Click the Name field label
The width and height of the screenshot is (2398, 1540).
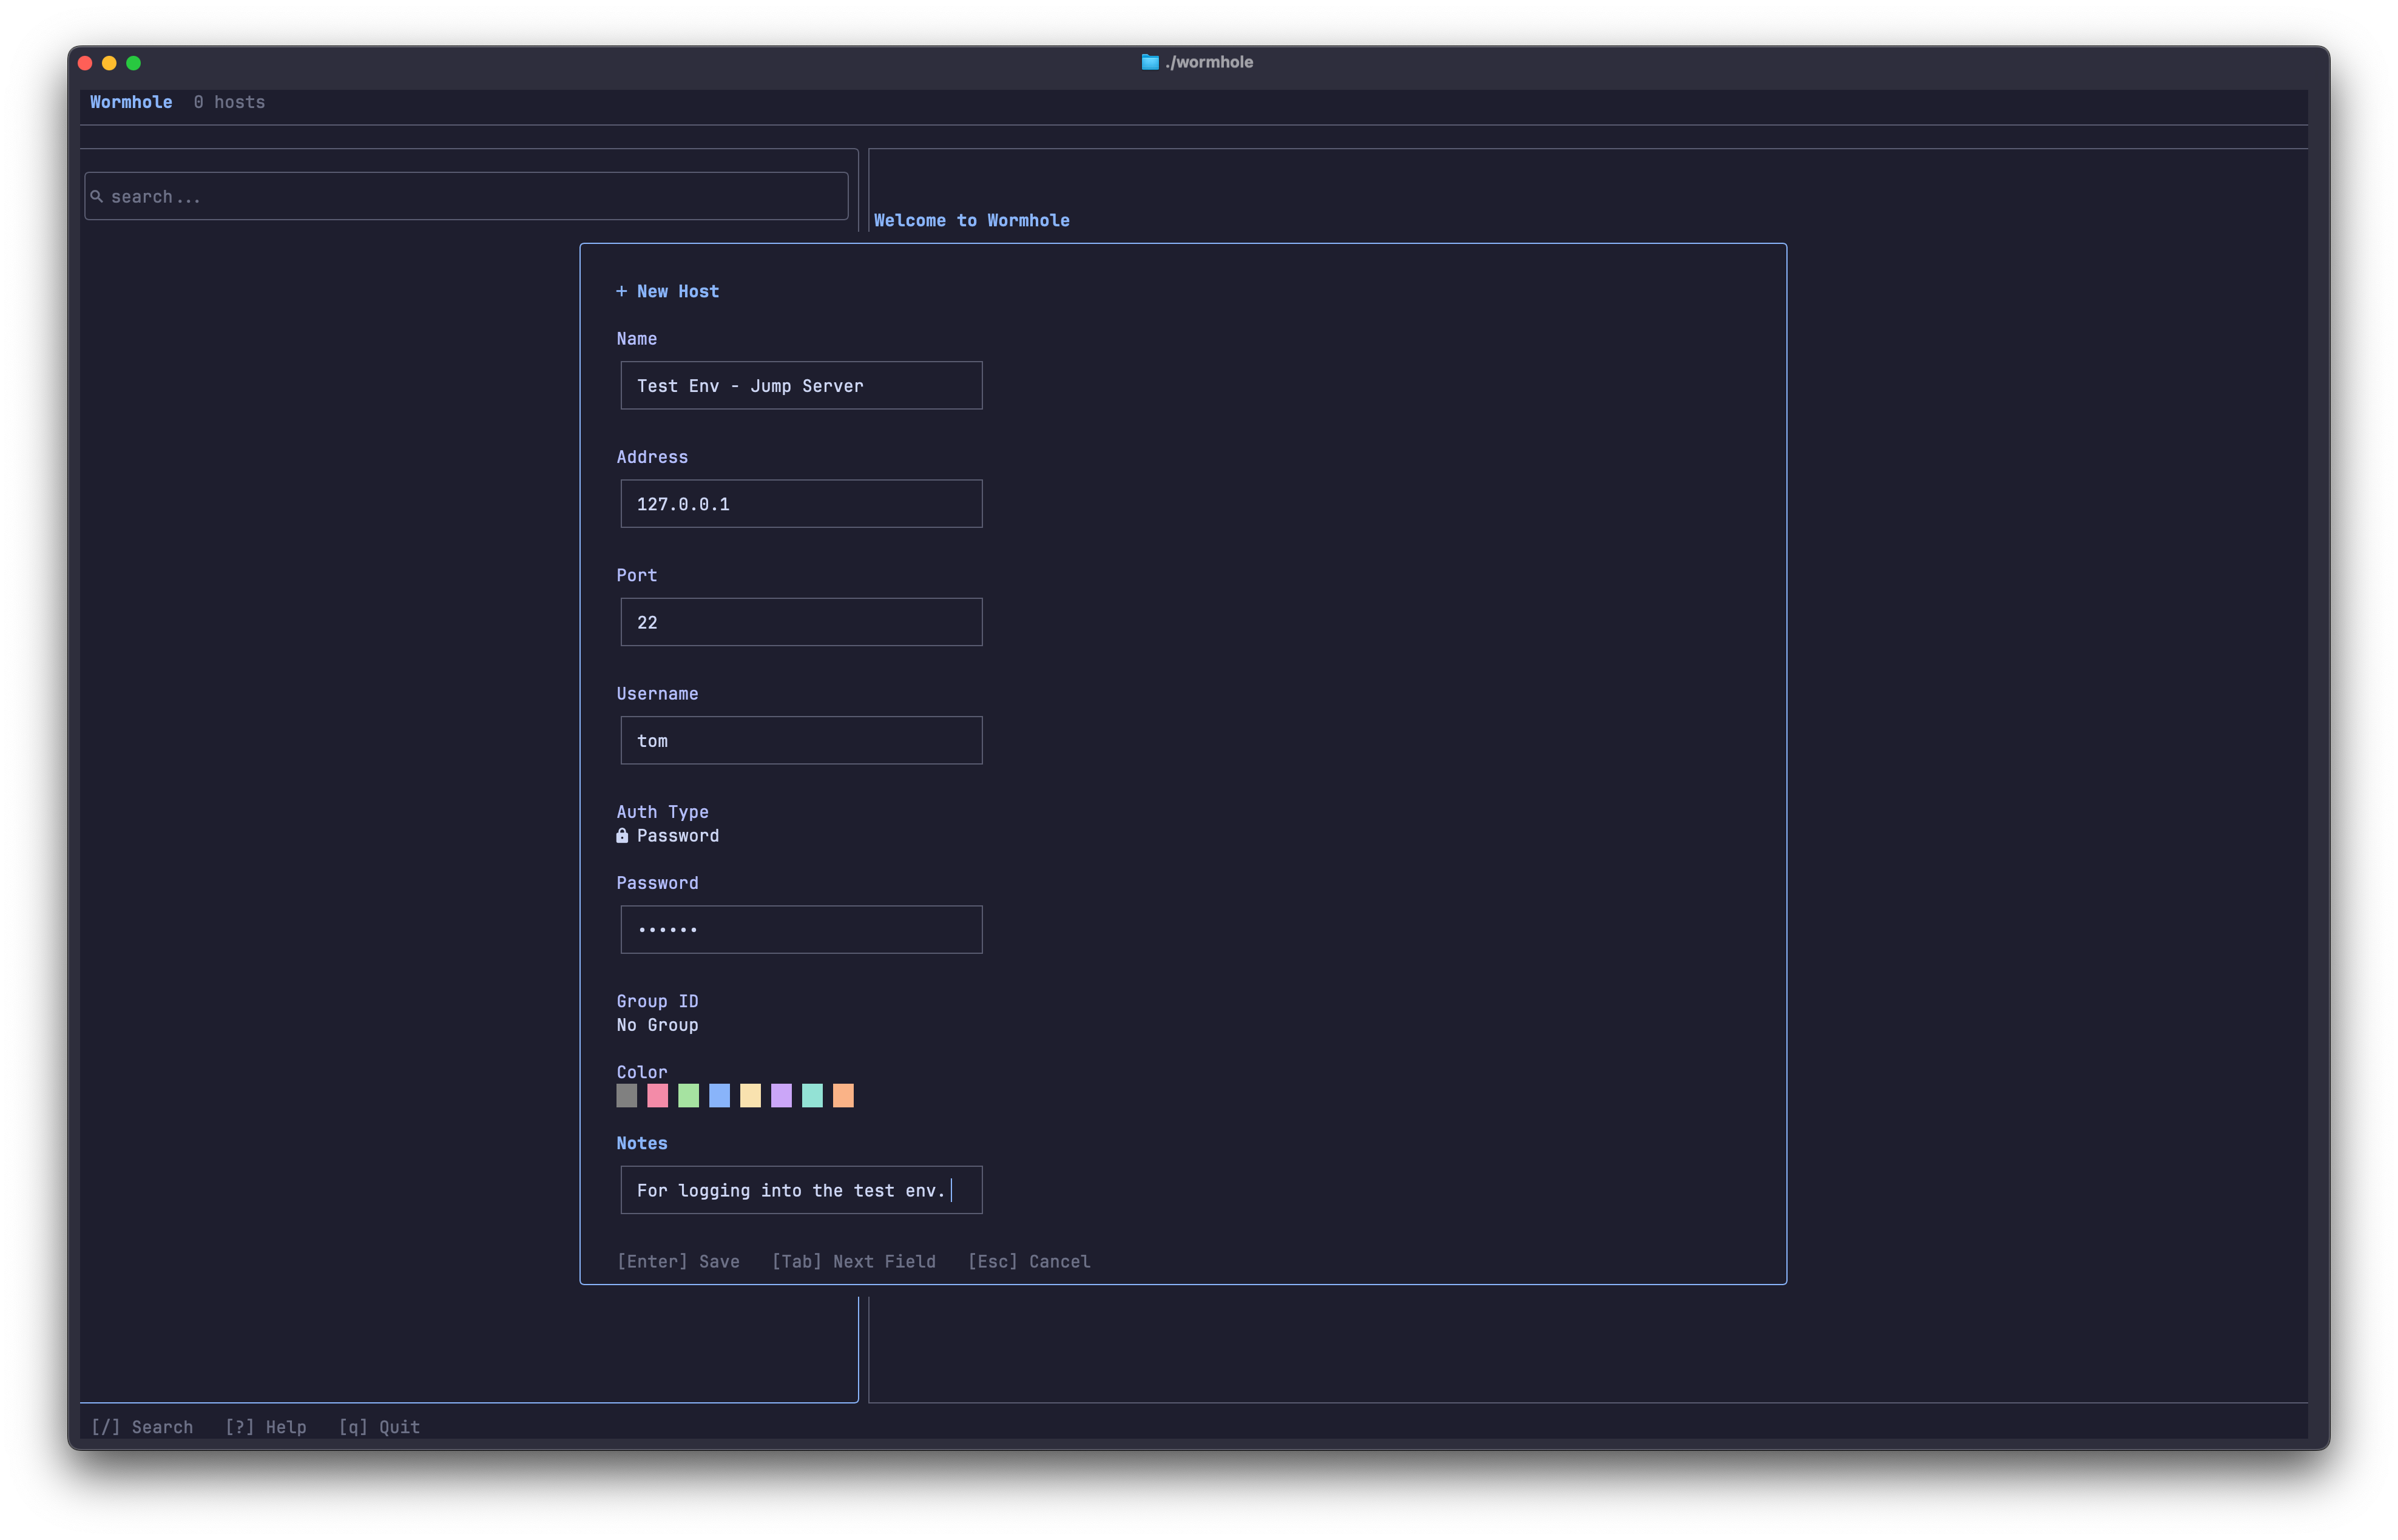pyautogui.click(x=636, y=339)
